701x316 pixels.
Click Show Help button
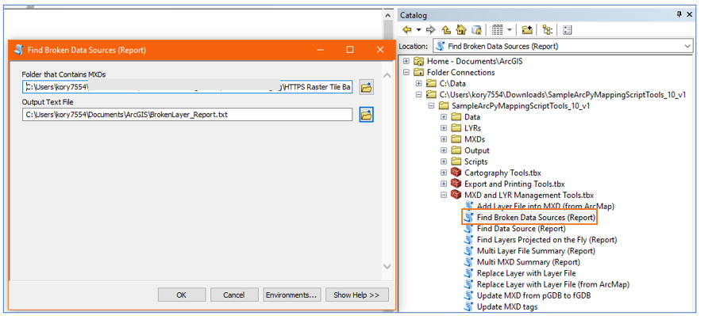point(357,295)
